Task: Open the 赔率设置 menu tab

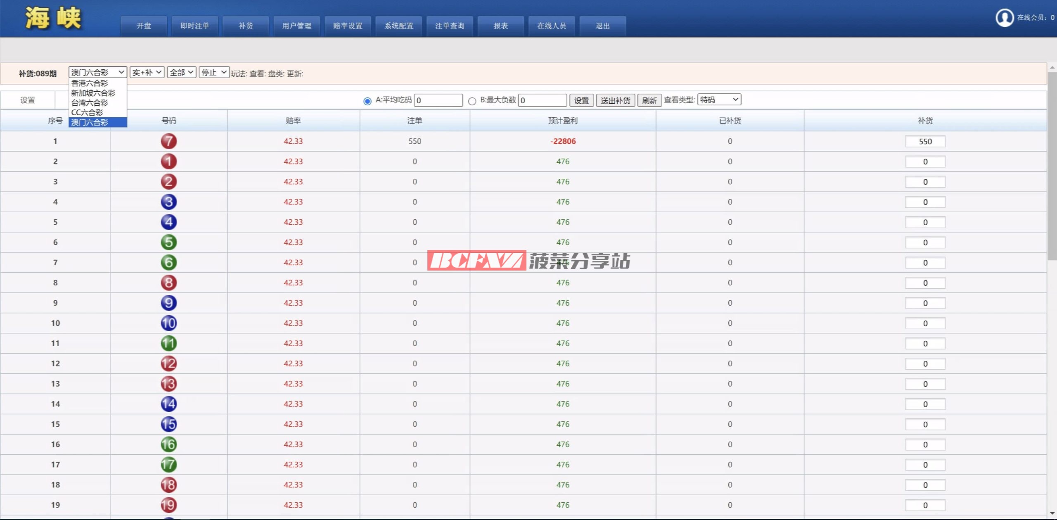Action: click(348, 26)
